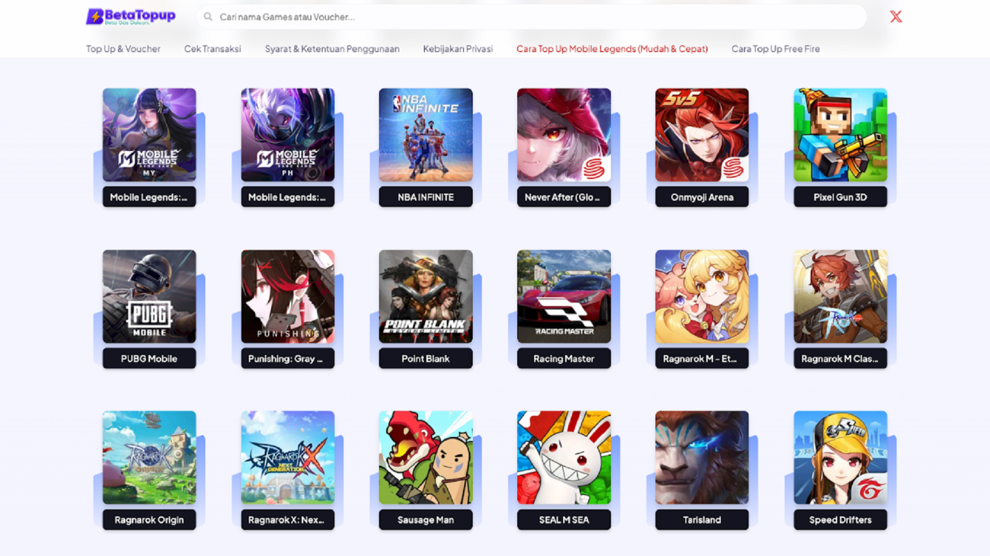Click the search magnifier icon

pos(208,17)
